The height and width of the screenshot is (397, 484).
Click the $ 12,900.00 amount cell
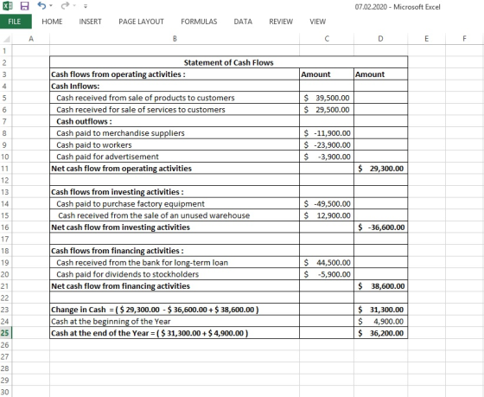pos(327,215)
